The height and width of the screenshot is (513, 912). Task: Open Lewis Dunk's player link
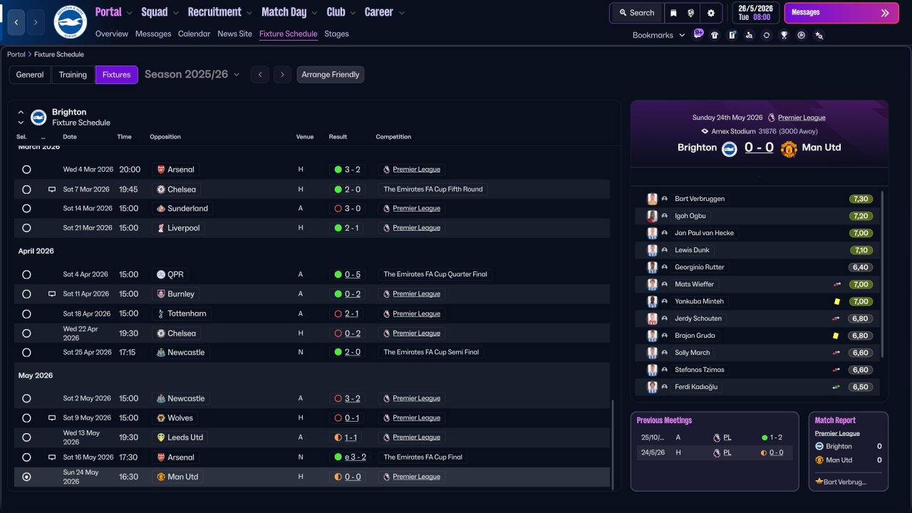(693, 250)
